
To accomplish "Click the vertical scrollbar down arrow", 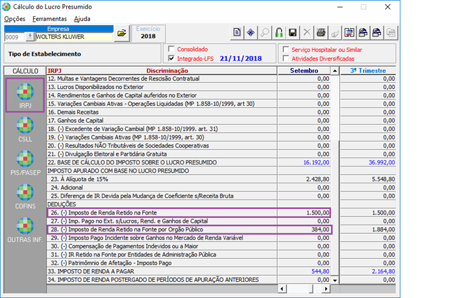I will pyautogui.click(x=334, y=280).
